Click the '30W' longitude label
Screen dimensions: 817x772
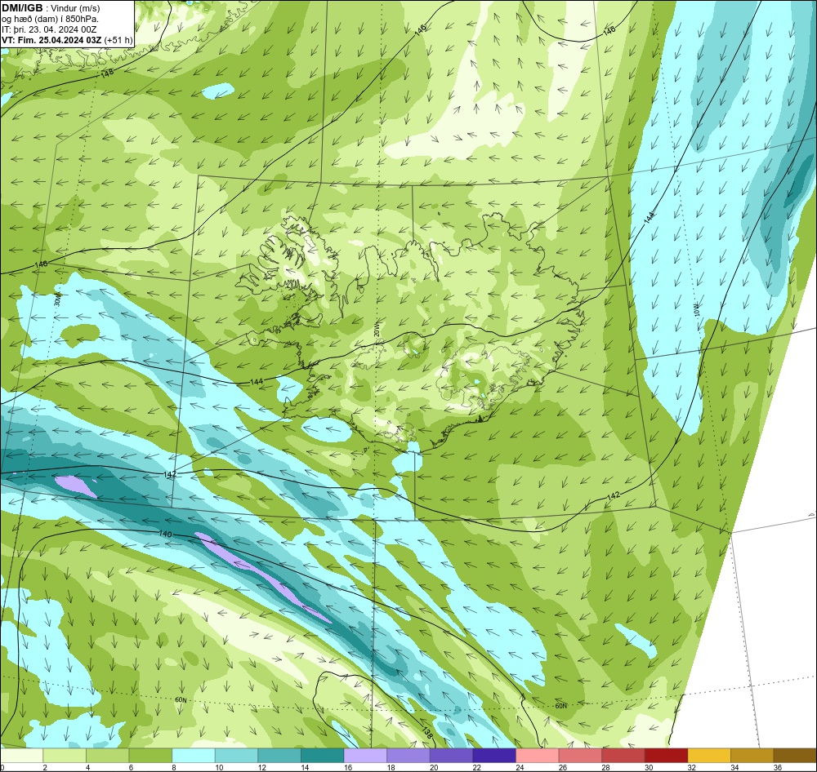57,300
